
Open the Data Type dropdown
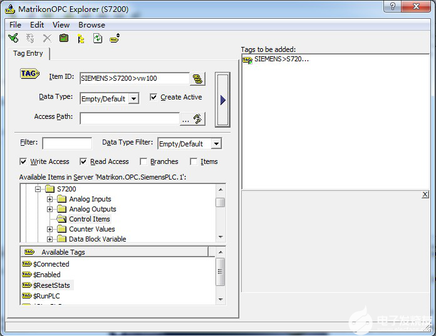click(134, 99)
